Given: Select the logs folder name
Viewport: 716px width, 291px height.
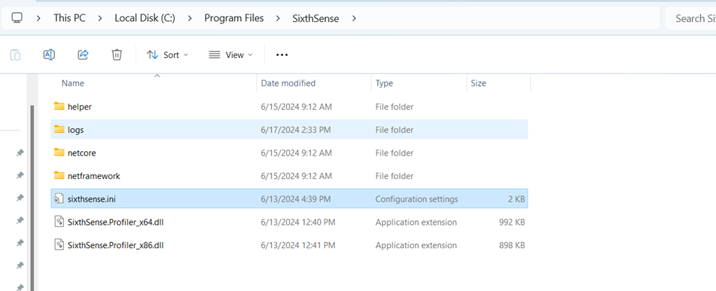Looking at the screenshot, I should point(75,130).
